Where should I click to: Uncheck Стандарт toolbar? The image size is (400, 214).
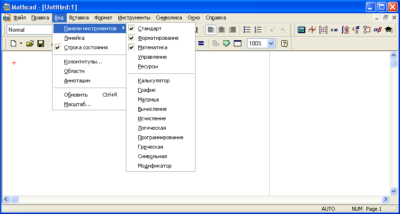click(x=161, y=28)
